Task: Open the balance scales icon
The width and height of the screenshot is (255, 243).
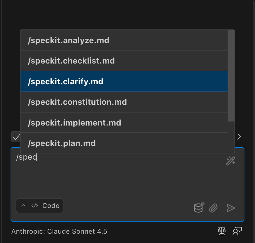Action: pos(222,231)
